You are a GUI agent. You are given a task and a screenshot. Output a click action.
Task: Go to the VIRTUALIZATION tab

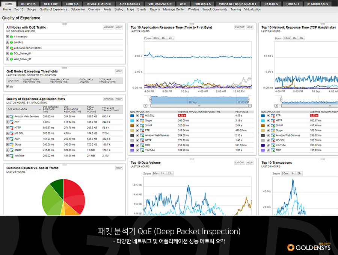pyautogui.click(x=160, y=4)
